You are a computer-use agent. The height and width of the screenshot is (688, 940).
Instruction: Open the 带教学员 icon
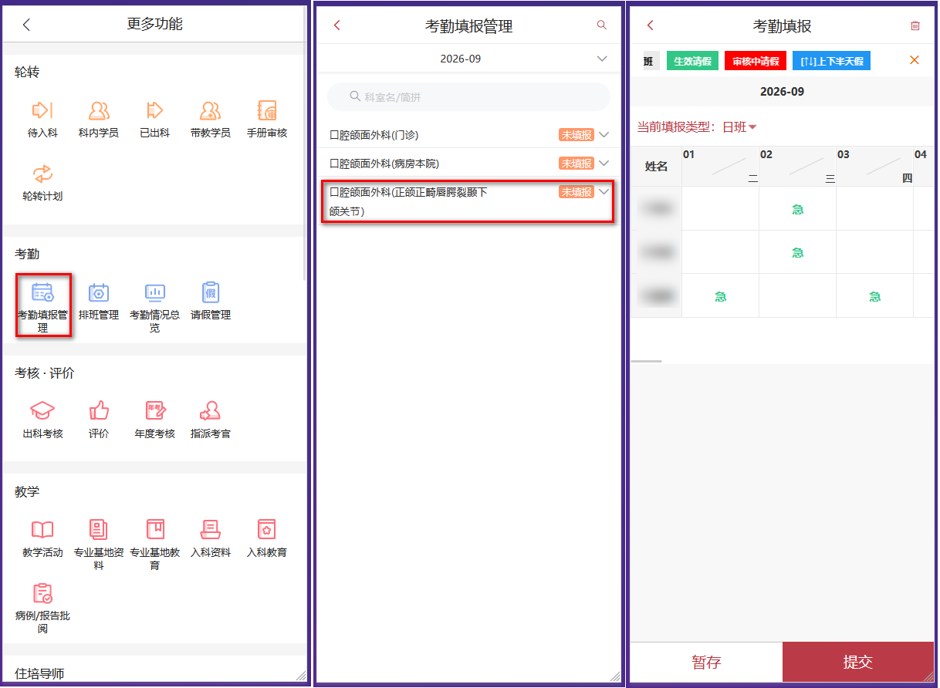coord(211,110)
